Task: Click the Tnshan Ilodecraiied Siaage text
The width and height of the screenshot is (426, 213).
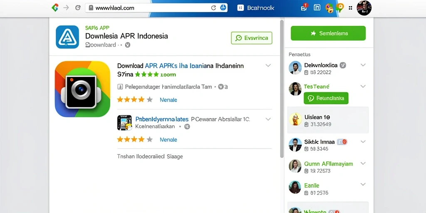Action: click(150, 156)
